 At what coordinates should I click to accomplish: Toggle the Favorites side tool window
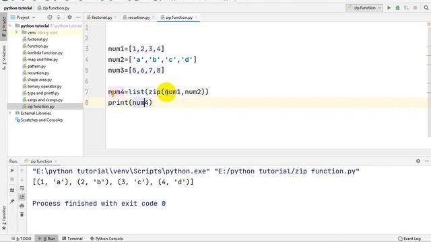click(4, 218)
